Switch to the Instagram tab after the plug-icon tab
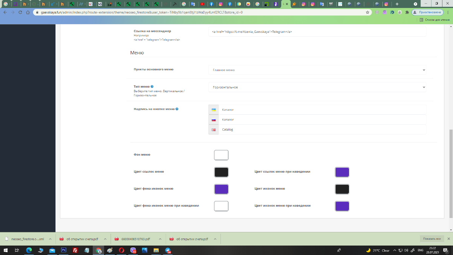 coord(303,4)
